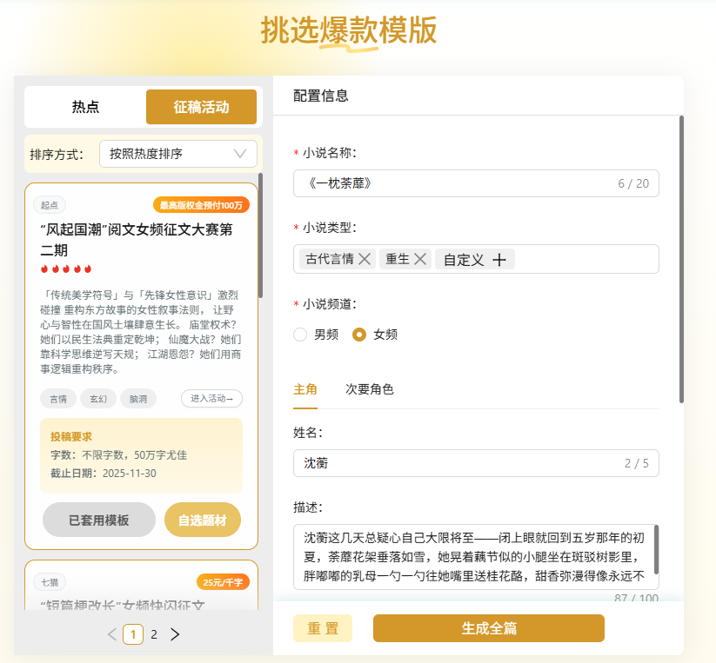Remove the 古代言情 tag
Image resolution: width=716 pixels, height=663 pixels.
(365, 260)
